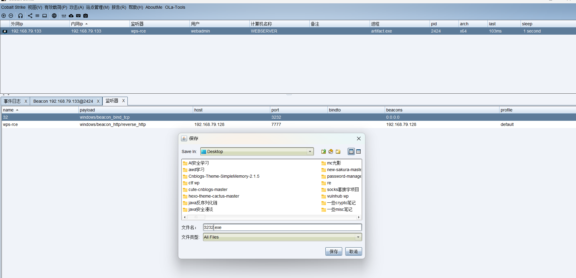Click the 取消 button
This screenshot has height=278, width=576.
point(353,251)
